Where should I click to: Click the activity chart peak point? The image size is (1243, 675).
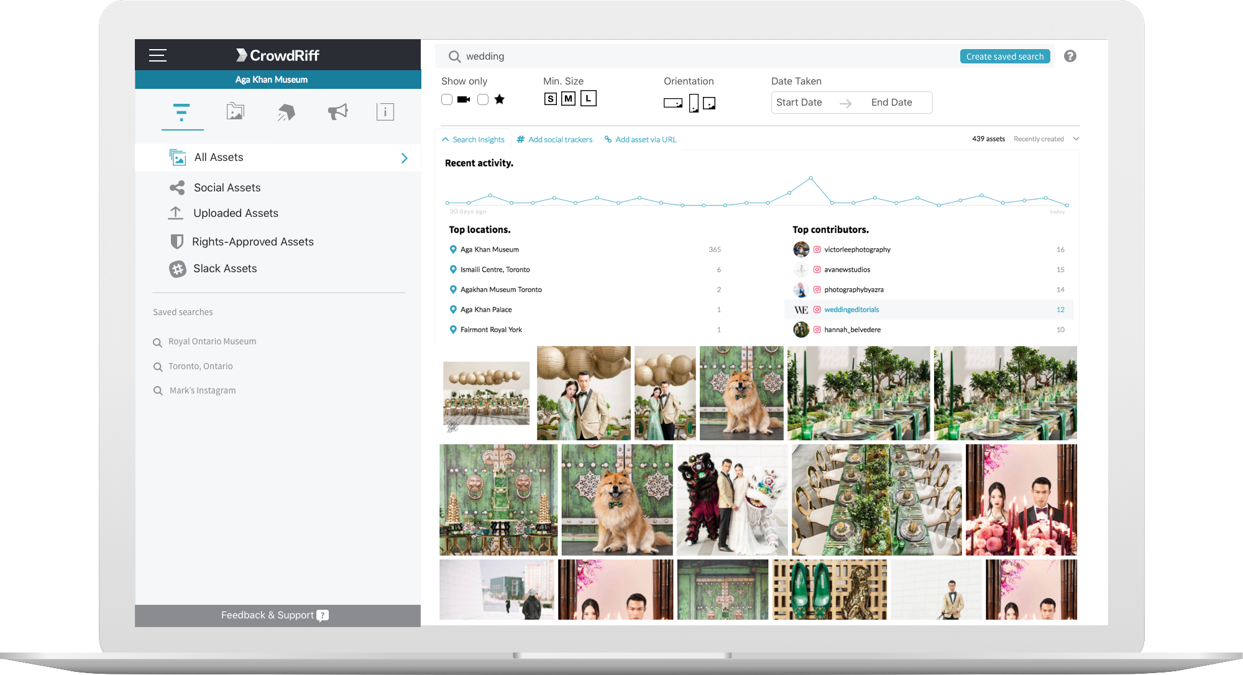pos(810,178)
